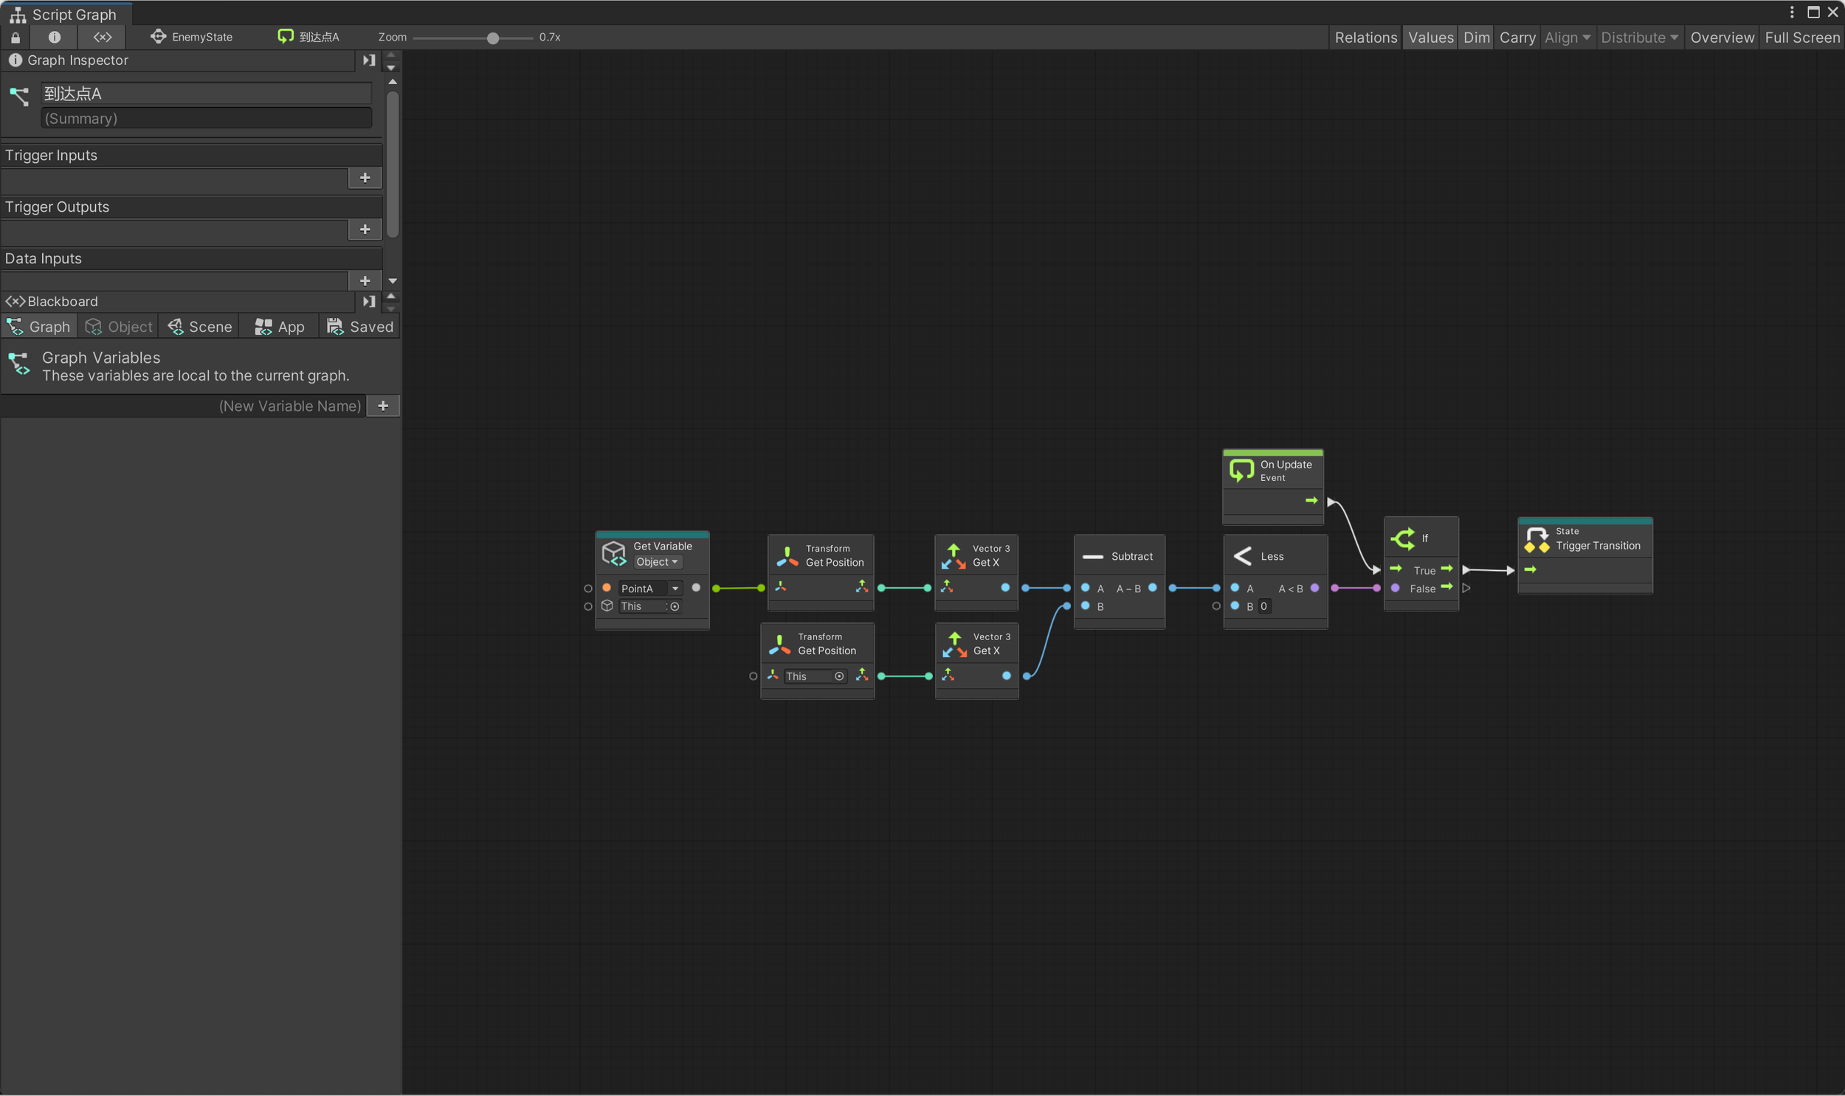The height and width of the screenshot is (1096, 1845).
Task: Toggle the Dim option
Action: 1476,38
